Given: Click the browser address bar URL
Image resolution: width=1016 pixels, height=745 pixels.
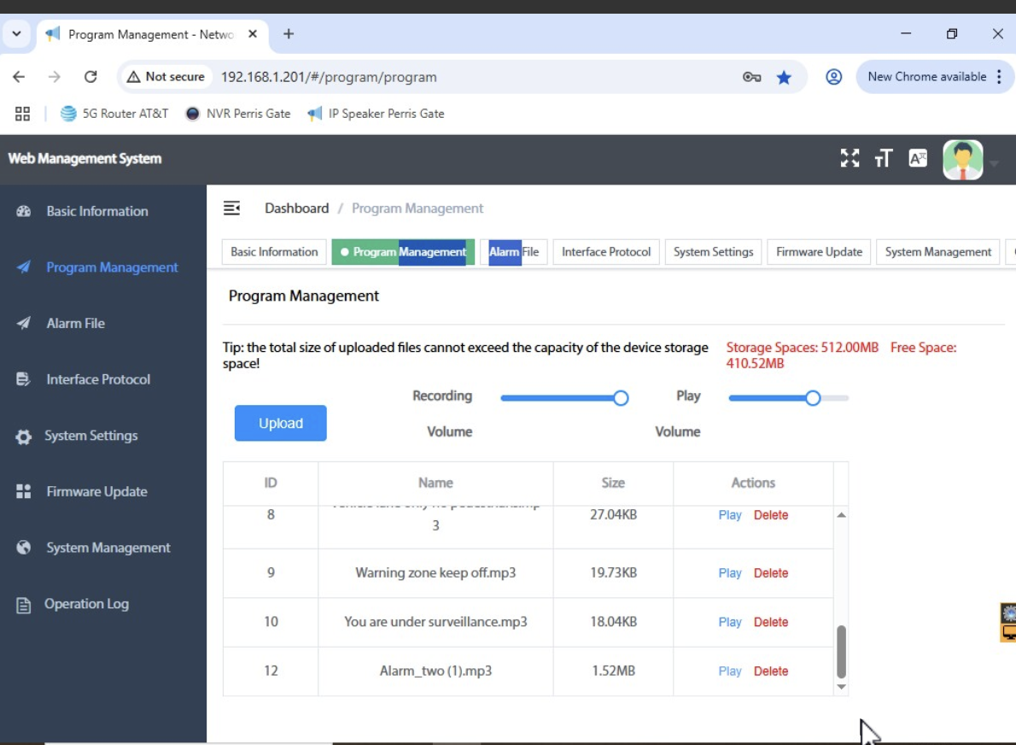Looking at the screenshot, I should 329,77.
